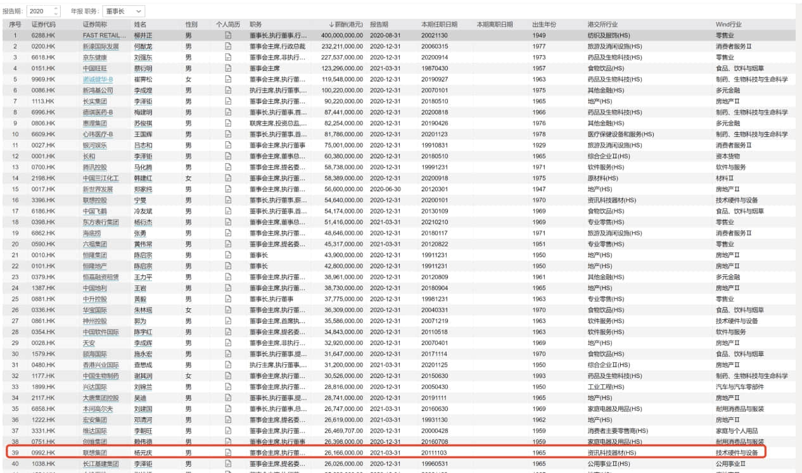Click the name link 杨元庆
The width and height of the screenshot is (802, 473).
[x=143, y=453]
